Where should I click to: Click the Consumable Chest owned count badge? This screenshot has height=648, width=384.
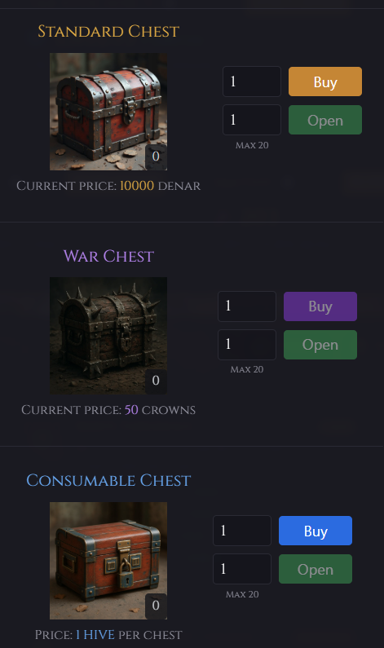[156, 606]
